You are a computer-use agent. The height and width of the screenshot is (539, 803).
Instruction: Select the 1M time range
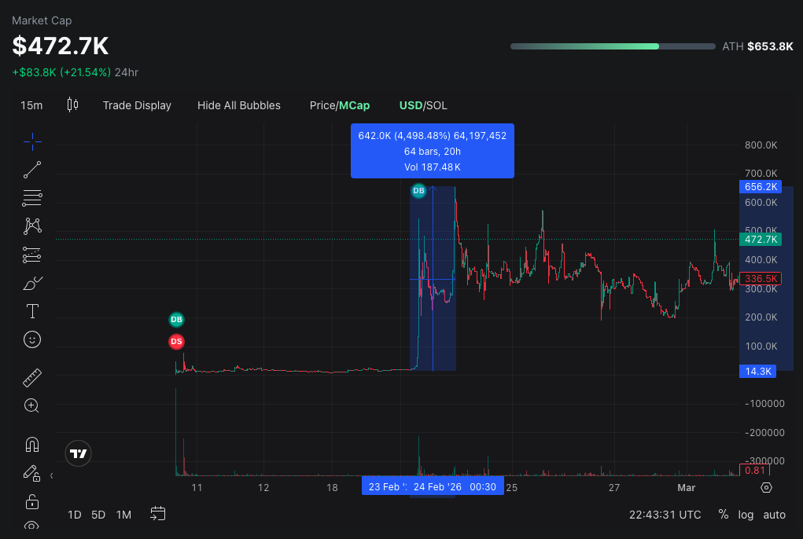(x=123, y=515)
